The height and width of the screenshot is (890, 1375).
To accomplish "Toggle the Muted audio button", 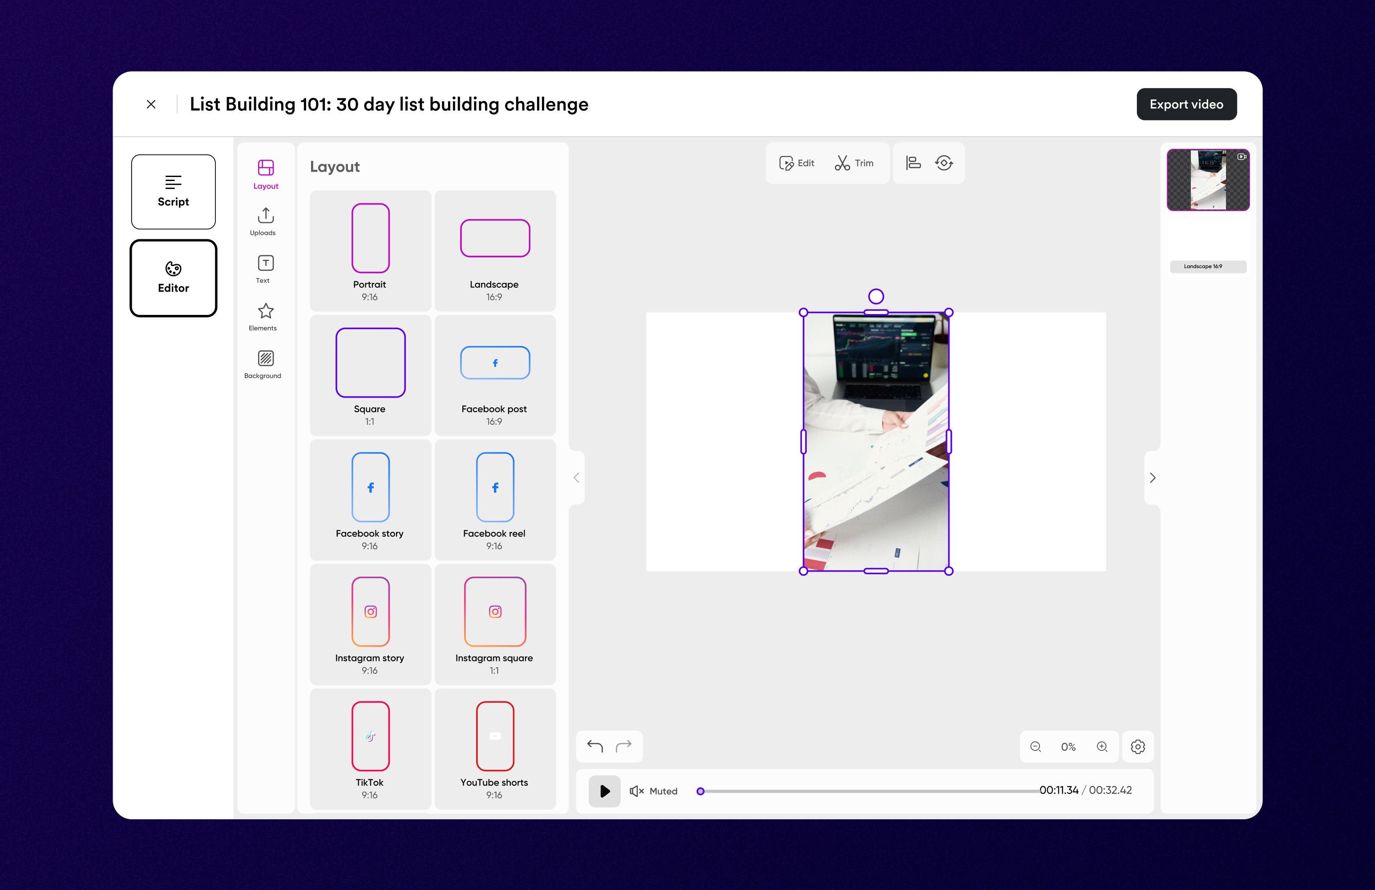I will click(653, 791).
